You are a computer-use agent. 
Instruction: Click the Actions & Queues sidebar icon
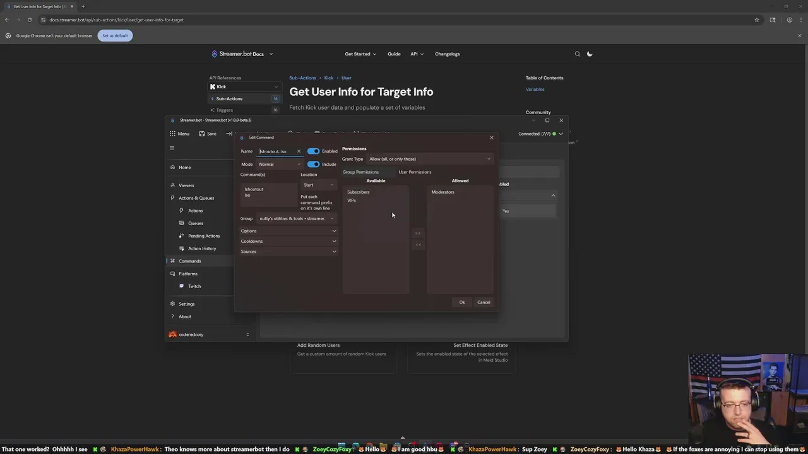click(x=172, y=198)
